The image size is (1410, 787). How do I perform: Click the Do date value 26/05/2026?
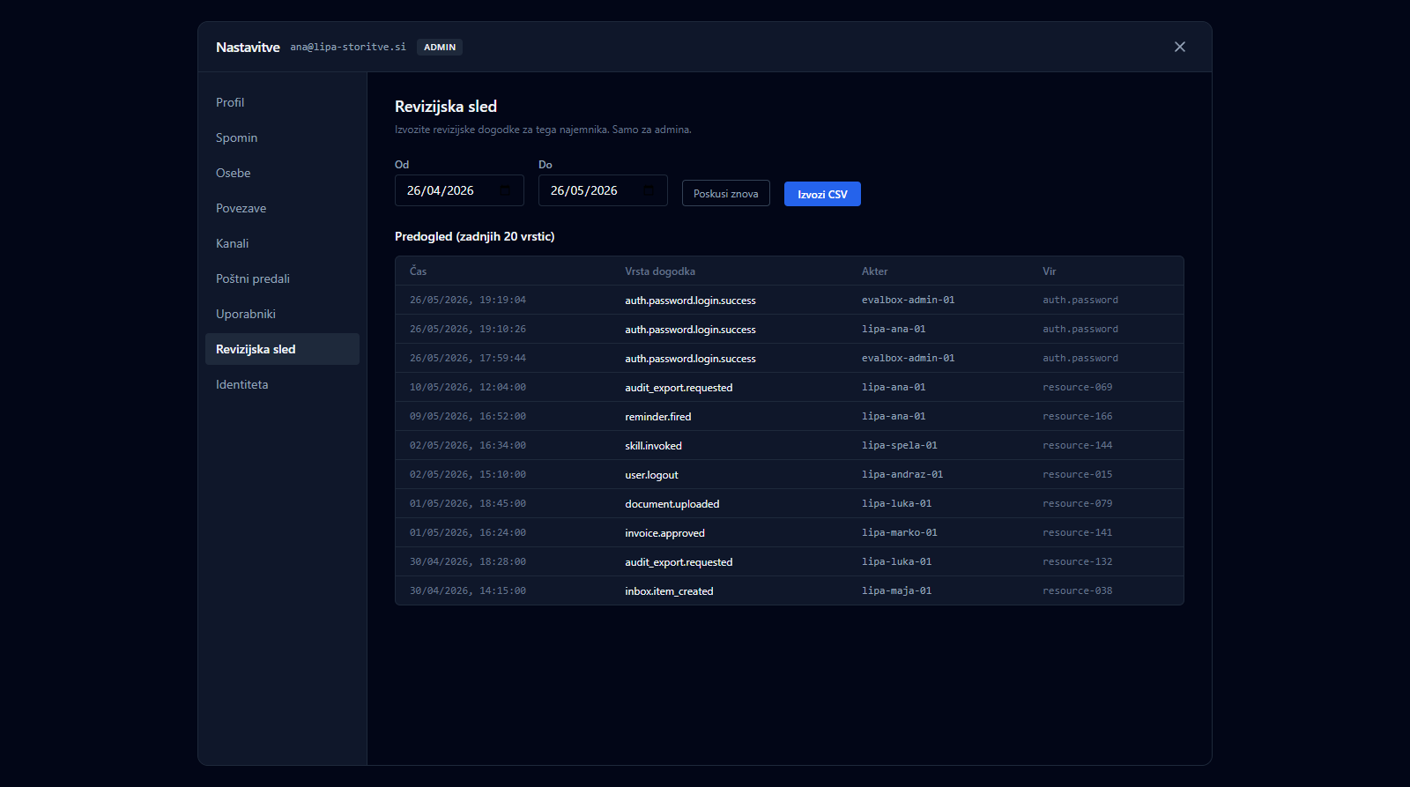click(584, 190)
